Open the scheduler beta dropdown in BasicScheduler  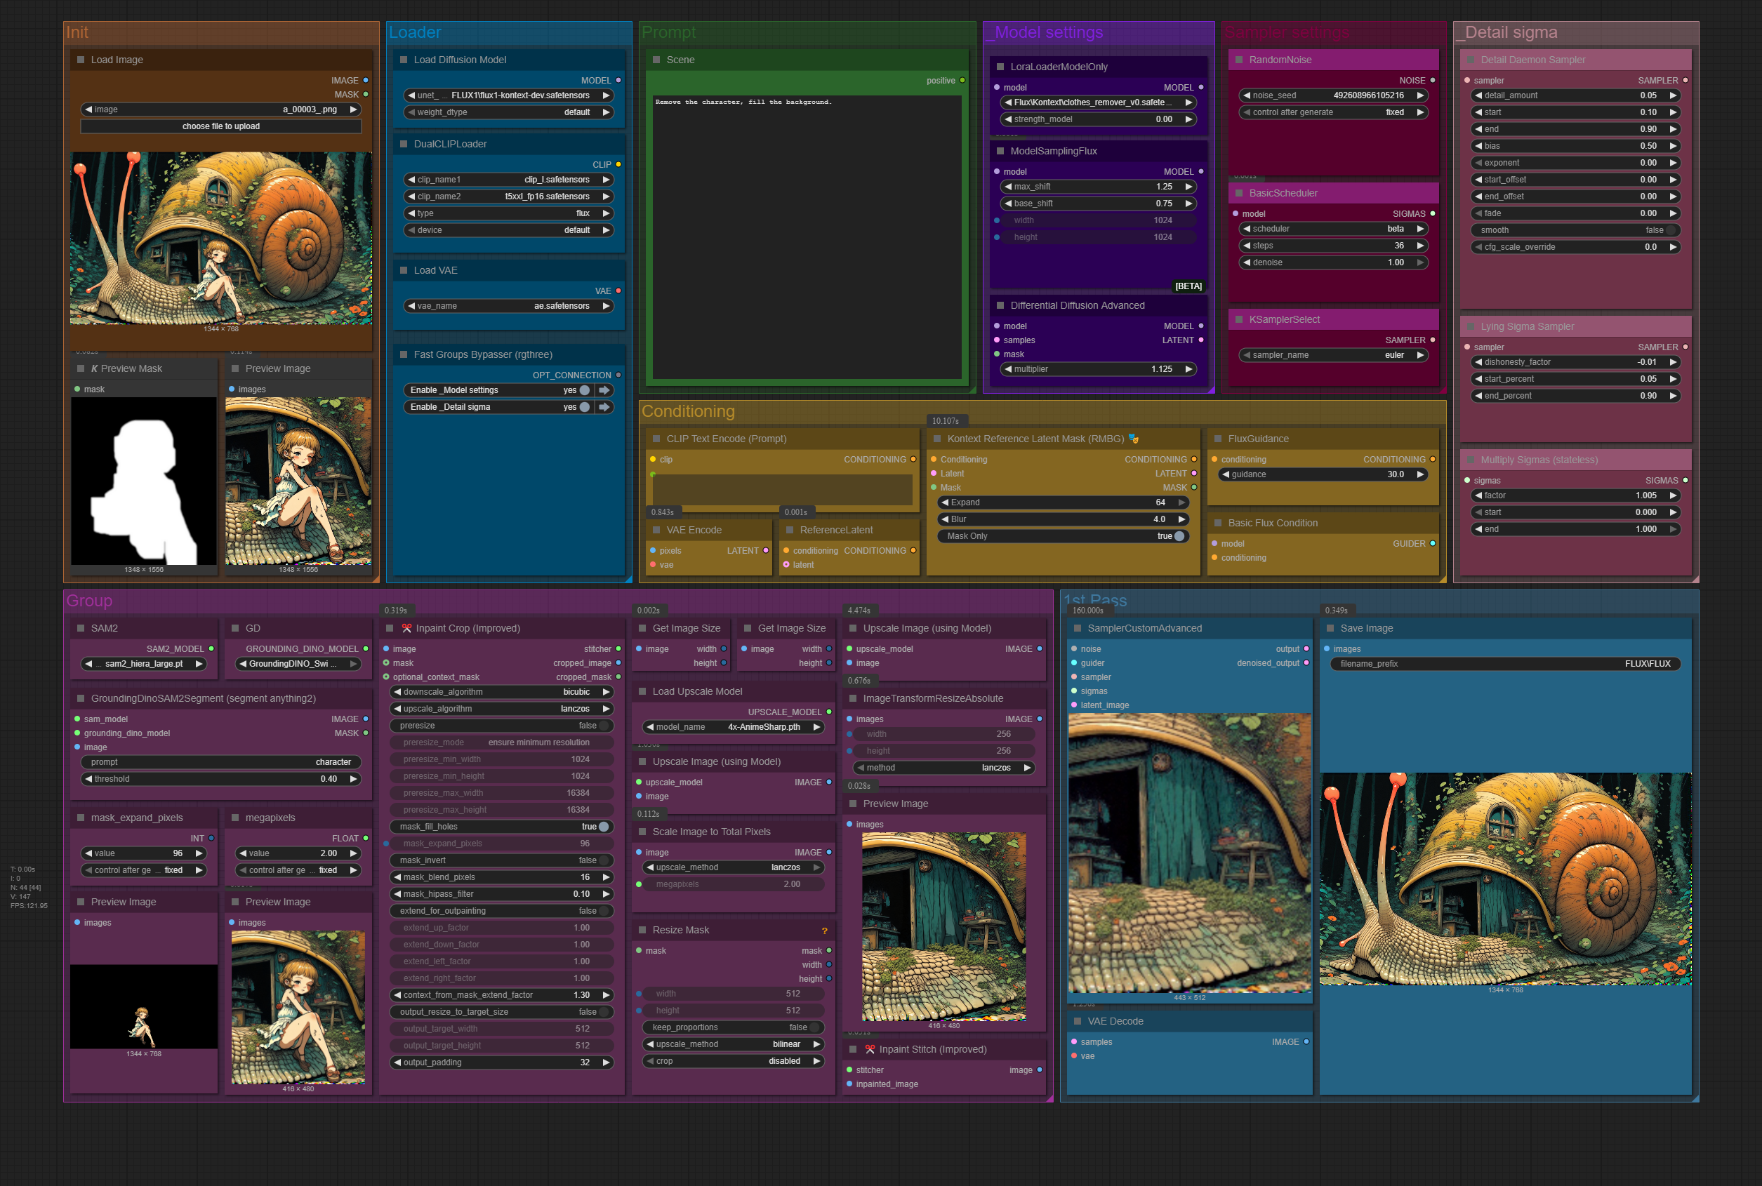1332,228
